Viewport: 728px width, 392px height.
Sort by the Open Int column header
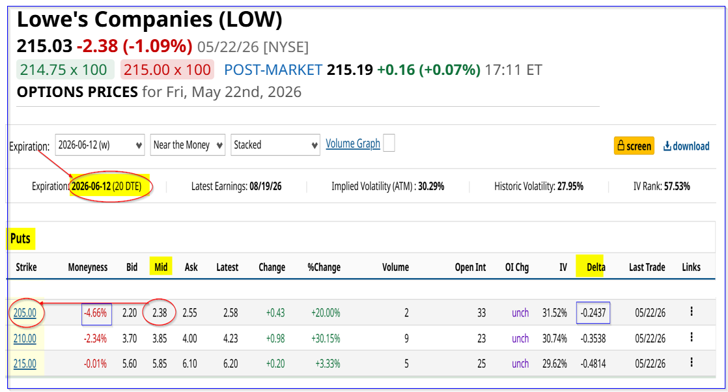(x=470, y=267)
